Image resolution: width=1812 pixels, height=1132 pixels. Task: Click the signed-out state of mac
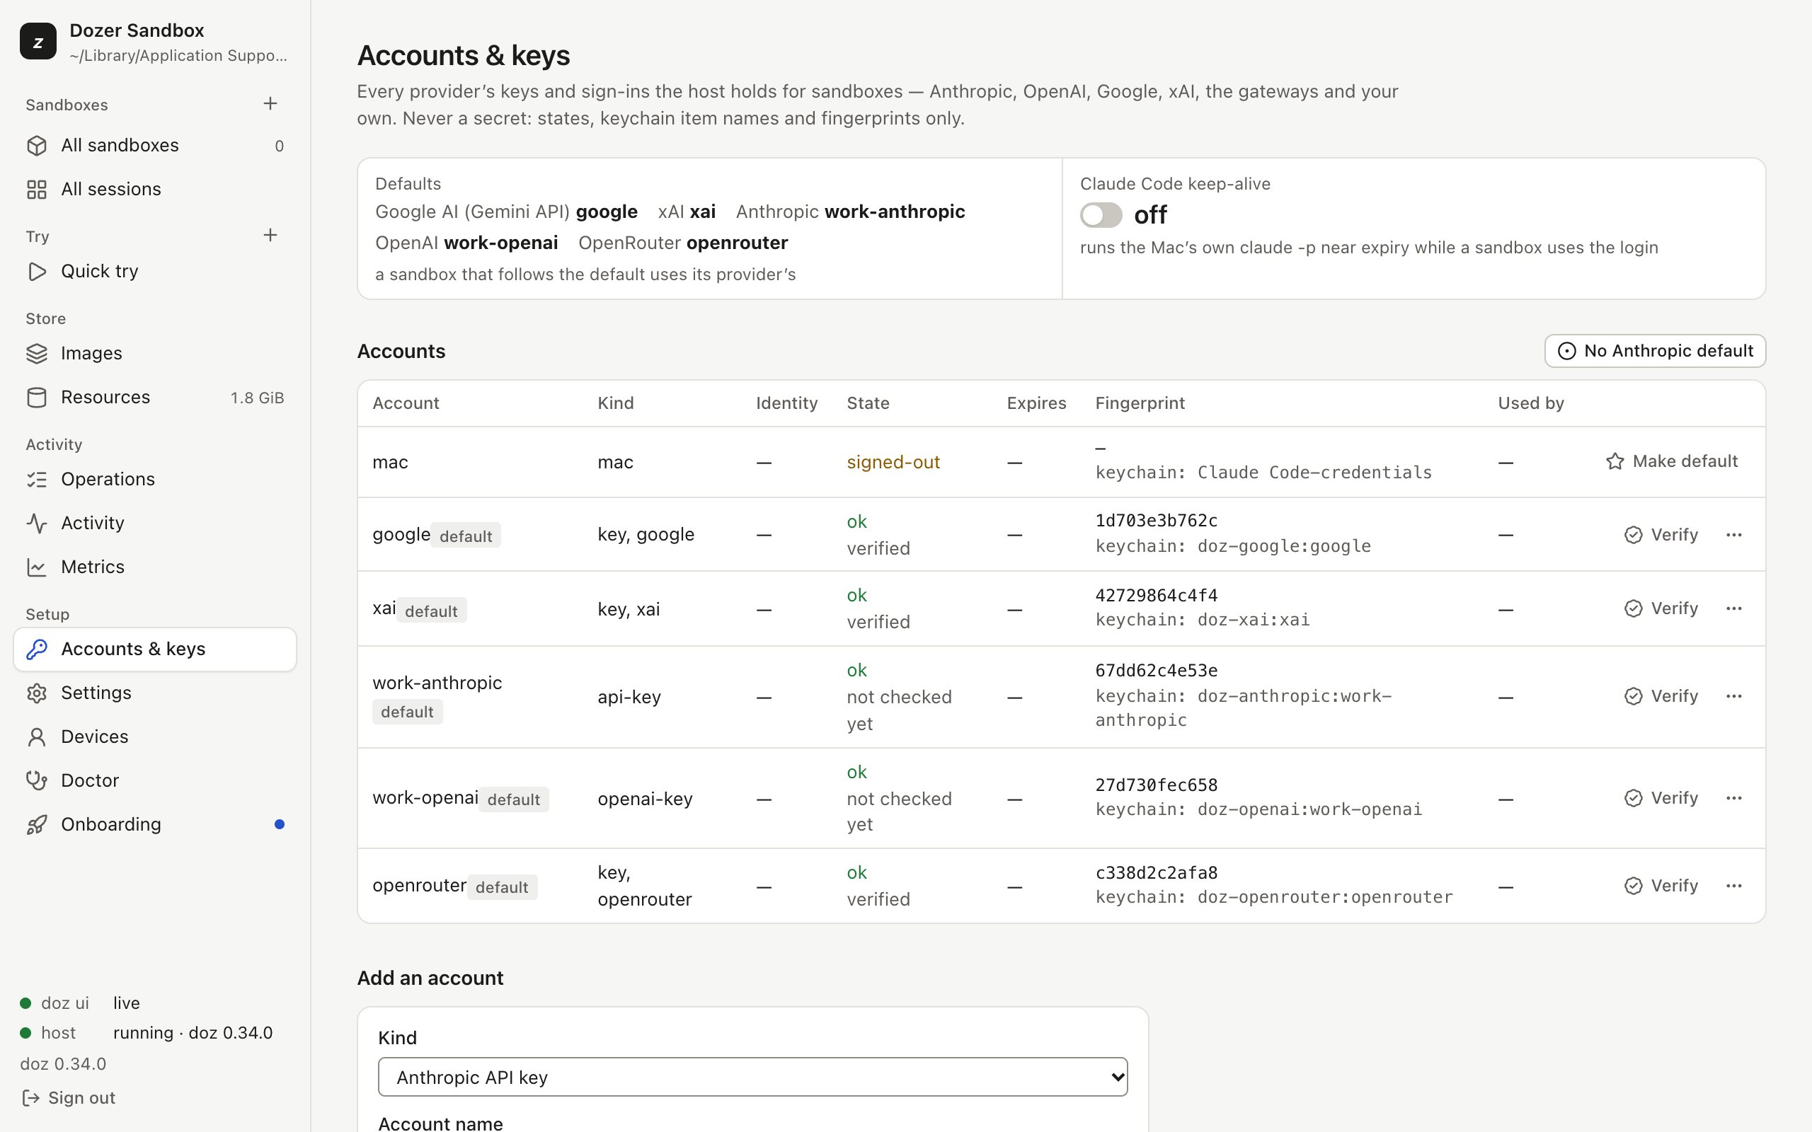[x=893, y=462]
